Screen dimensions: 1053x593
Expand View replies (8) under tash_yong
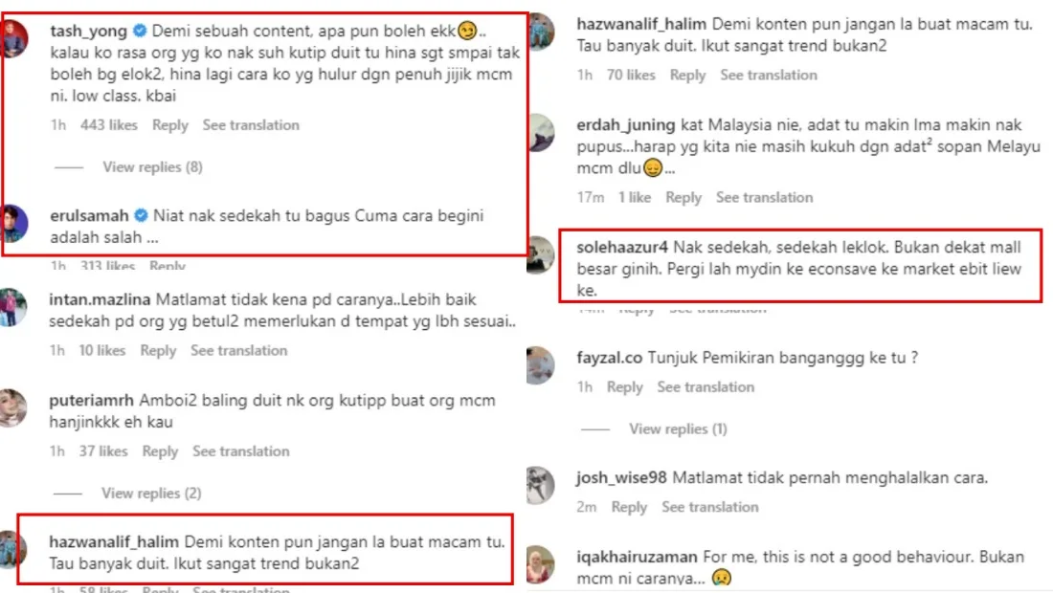tap(152, 167)
